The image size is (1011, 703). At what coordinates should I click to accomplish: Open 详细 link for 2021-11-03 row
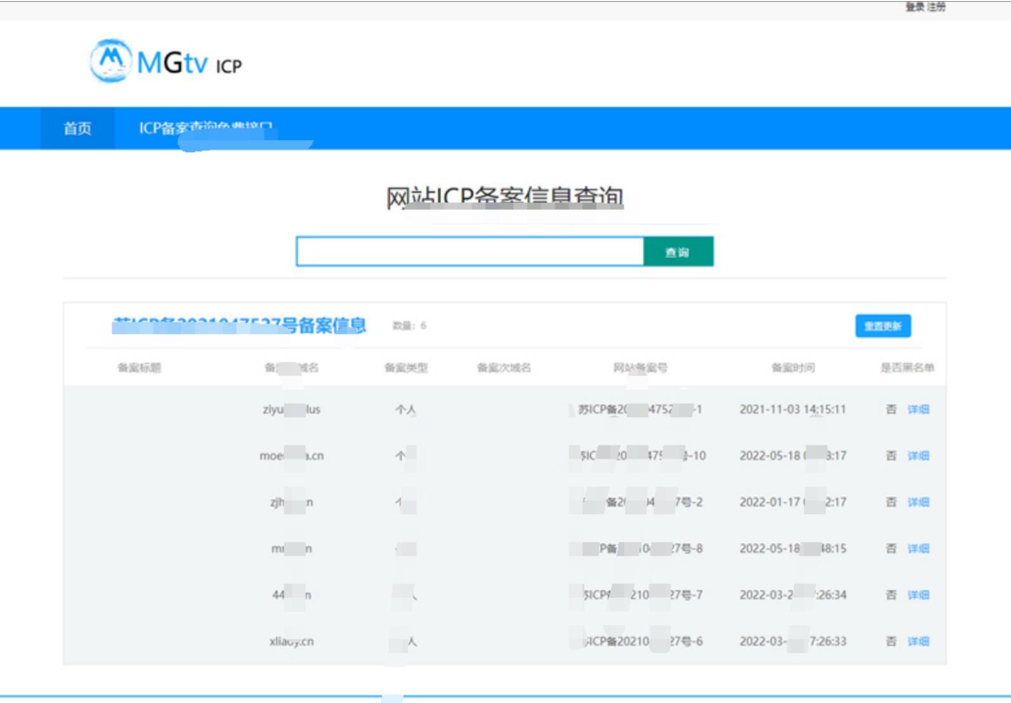[x=918, y=409]
